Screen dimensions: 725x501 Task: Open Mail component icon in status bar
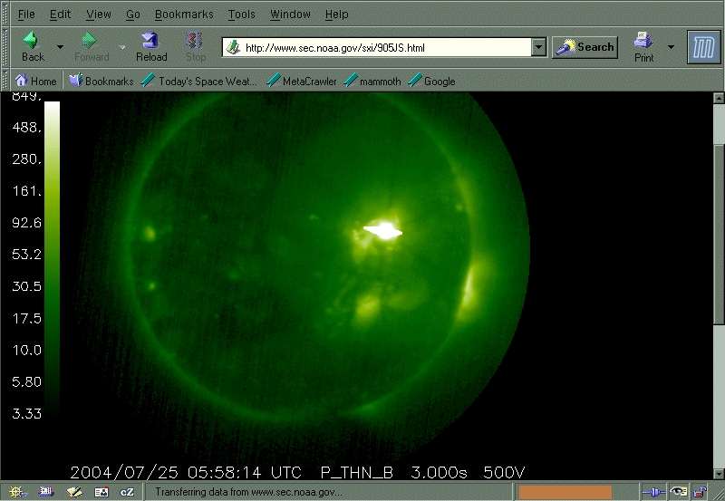tap(46, 492)
